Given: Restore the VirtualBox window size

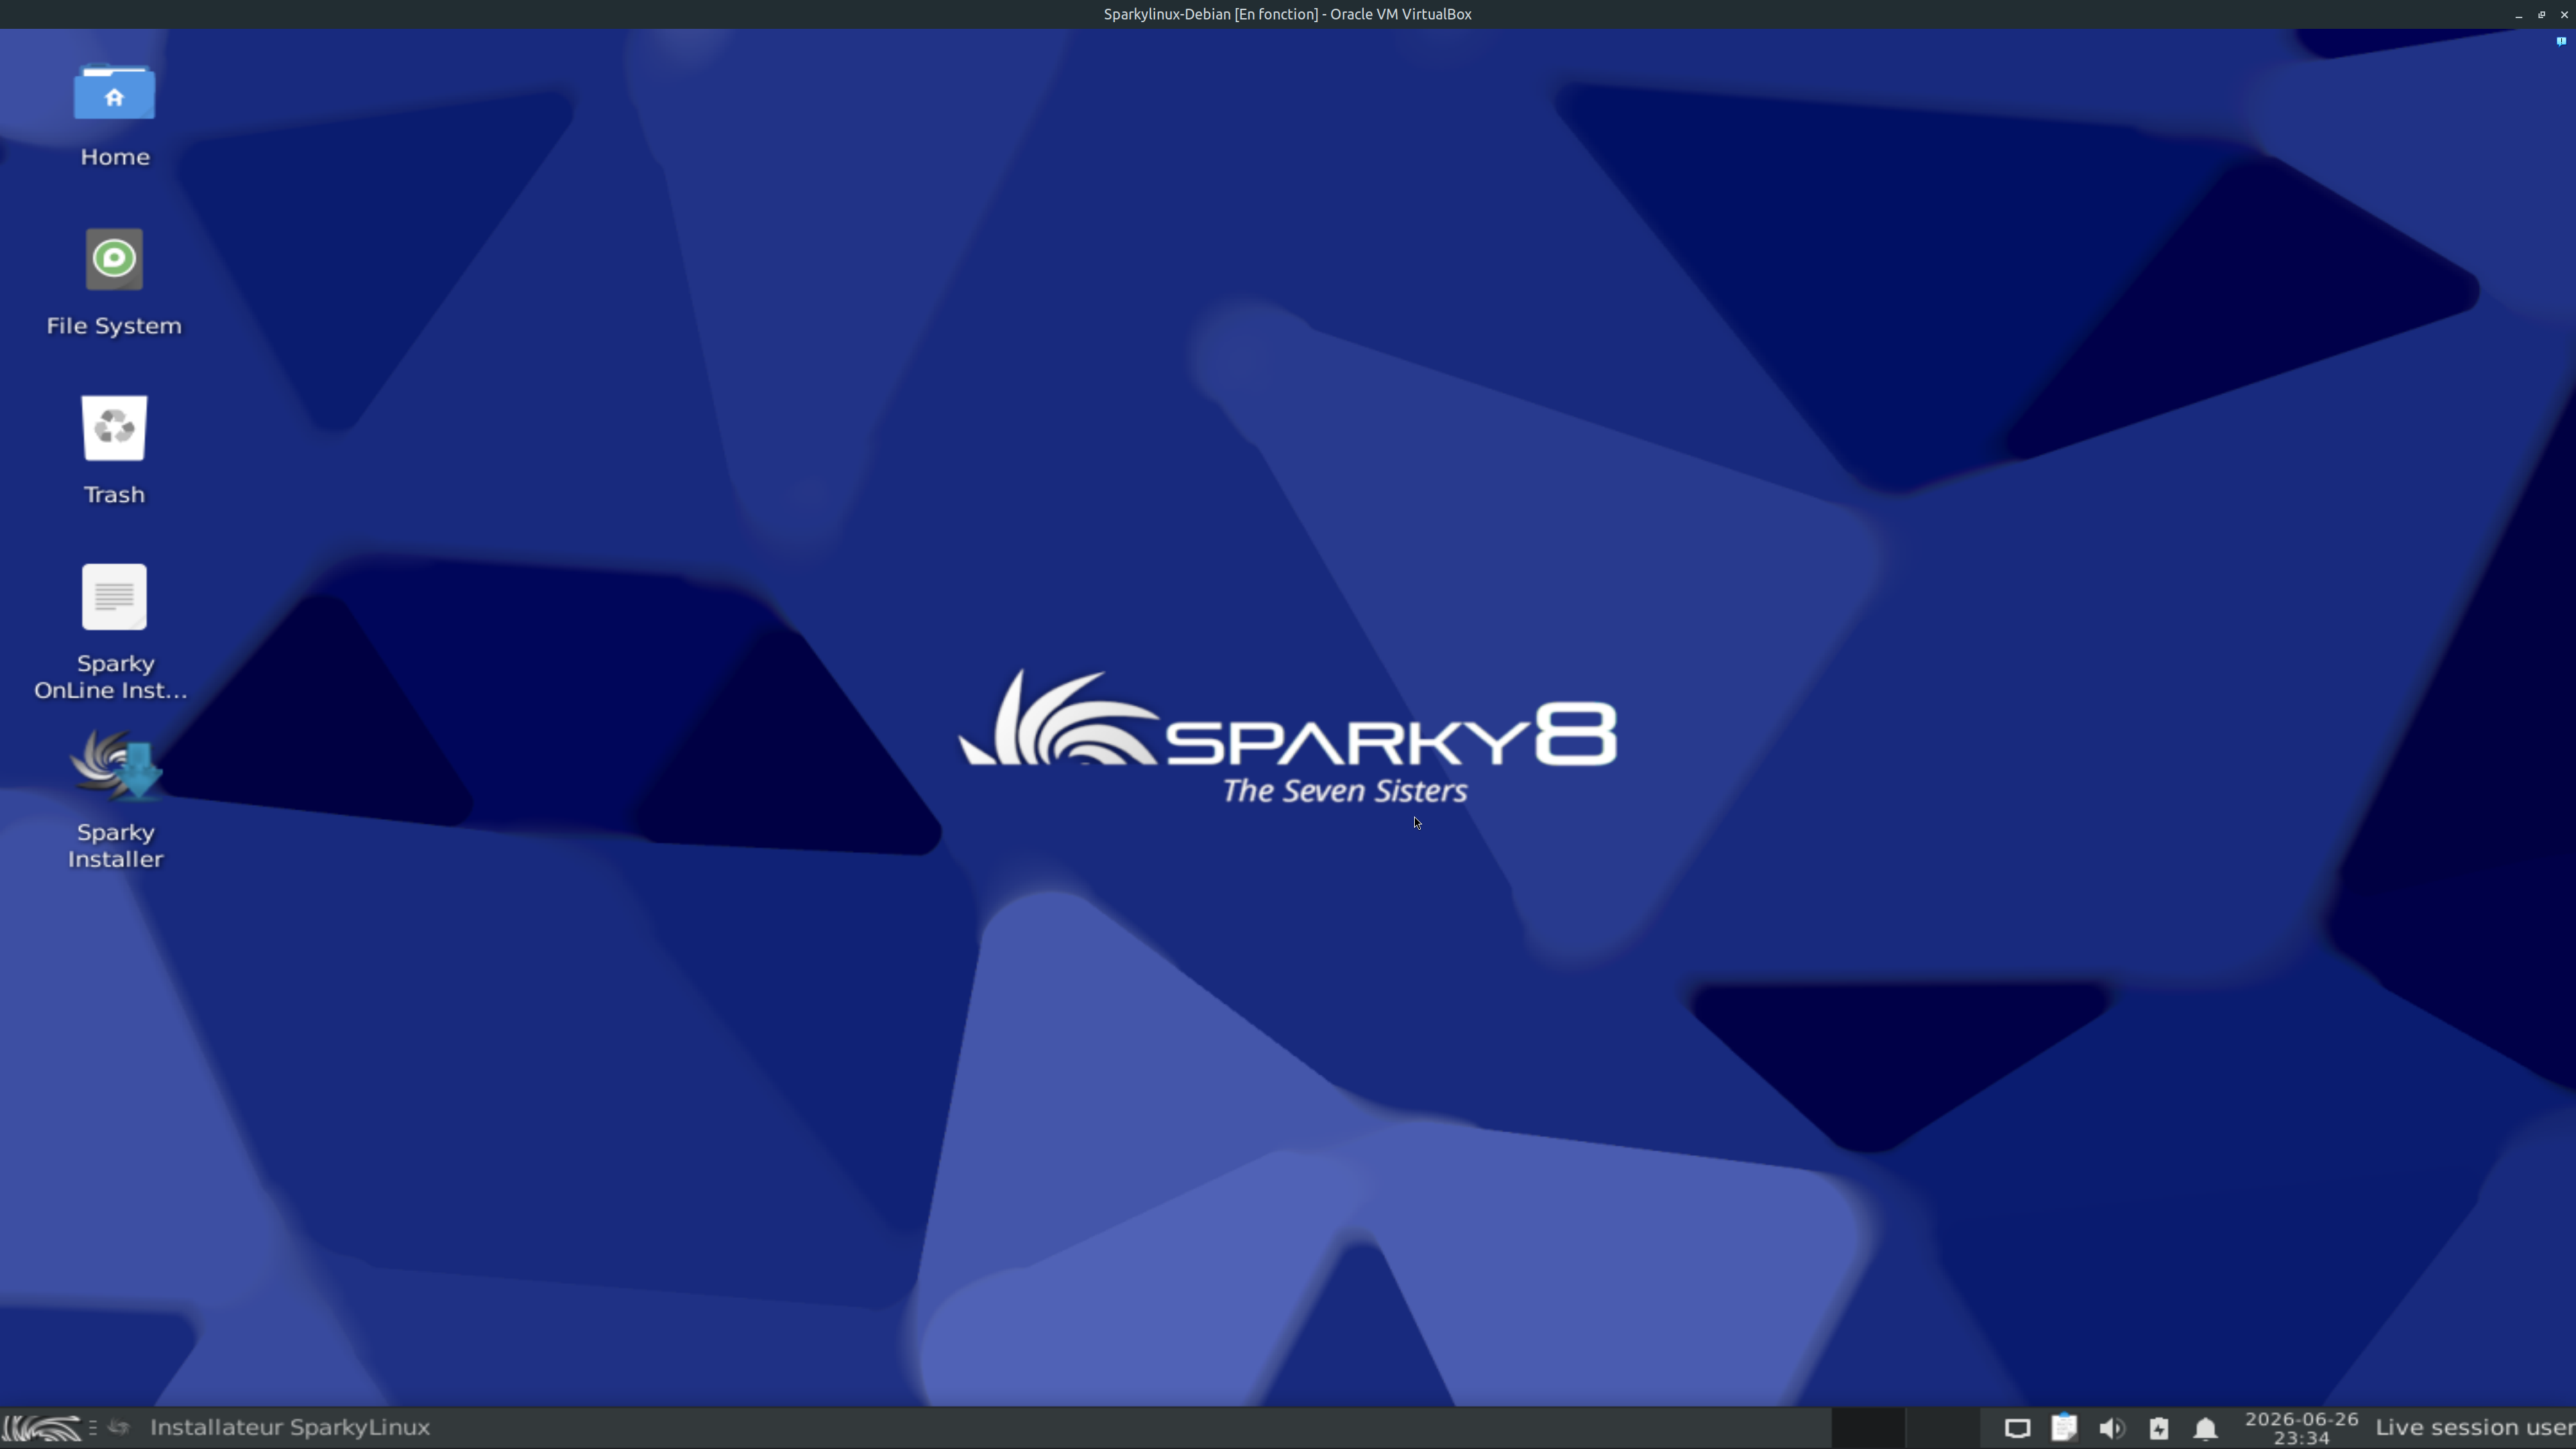Looking at the screenshot, I should click(2541, 15).
